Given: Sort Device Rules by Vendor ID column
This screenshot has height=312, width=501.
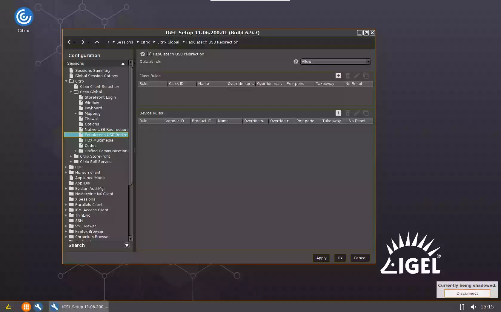Looking at the screenshot, I should click(177, 121).
